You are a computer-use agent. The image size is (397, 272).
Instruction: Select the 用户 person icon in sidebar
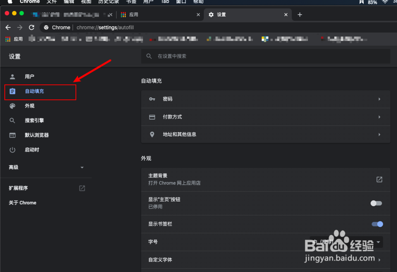12,76
